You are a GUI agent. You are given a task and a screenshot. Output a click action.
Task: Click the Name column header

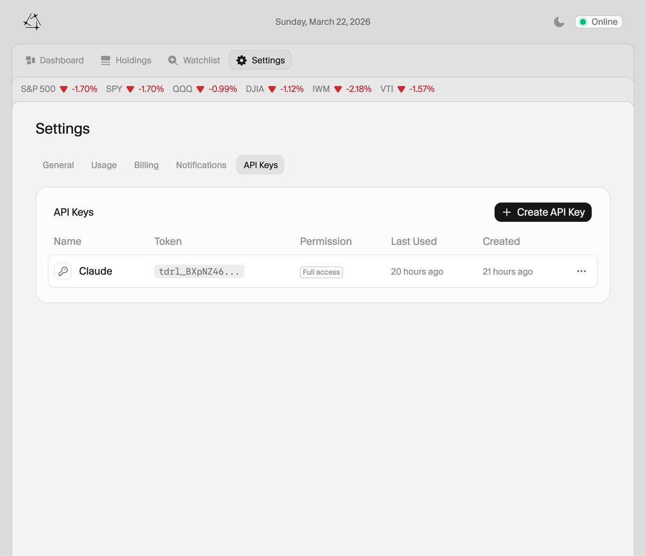tap(68, 241)
